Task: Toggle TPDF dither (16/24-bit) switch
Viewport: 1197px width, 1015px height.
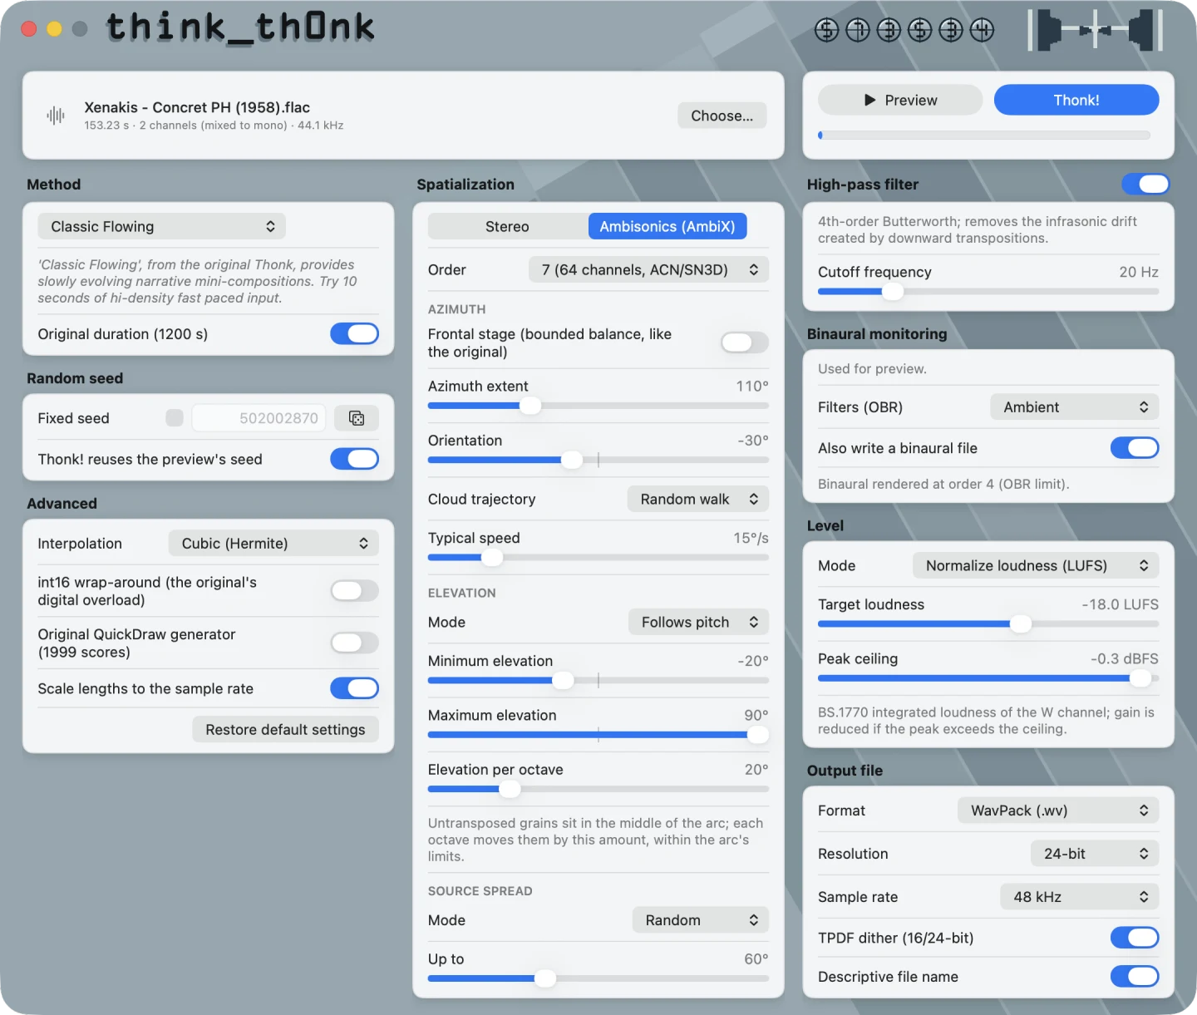Action: [x=1135, y=938]
